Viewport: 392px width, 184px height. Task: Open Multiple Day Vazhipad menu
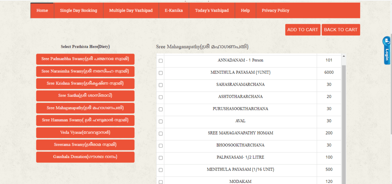click(x=131, y=11)
